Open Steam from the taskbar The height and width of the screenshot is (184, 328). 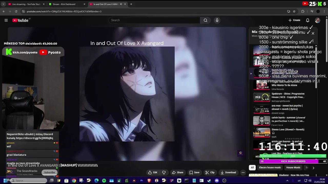click(x=209, y=181)
